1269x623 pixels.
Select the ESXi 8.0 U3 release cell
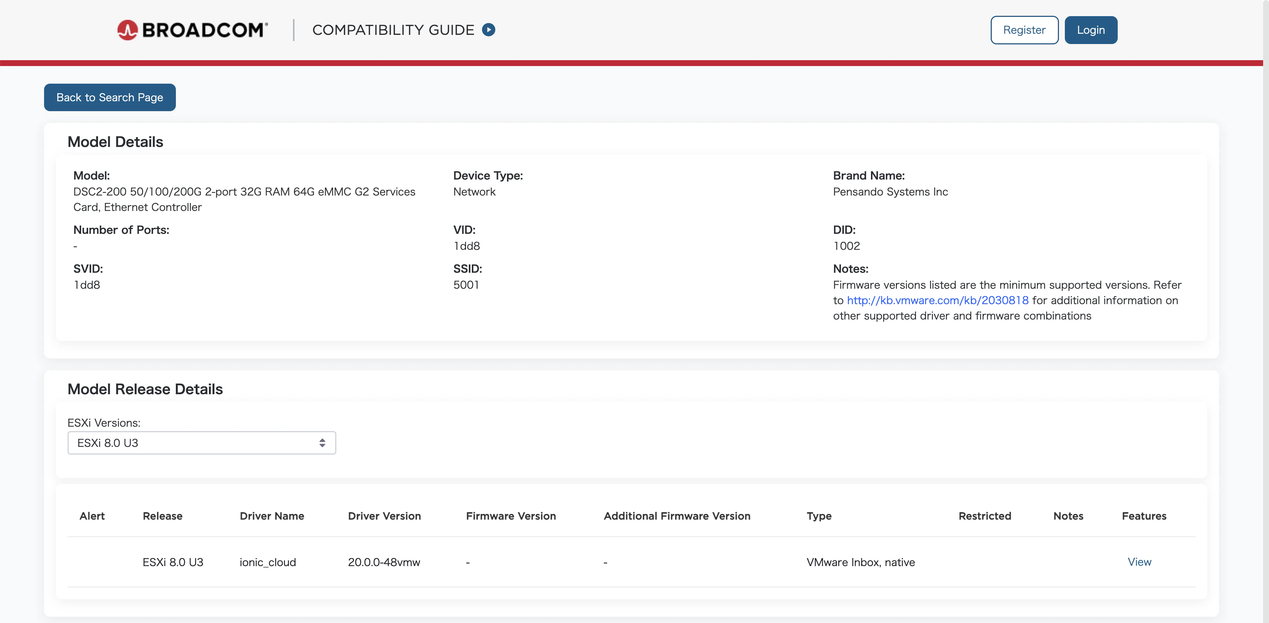173,562
